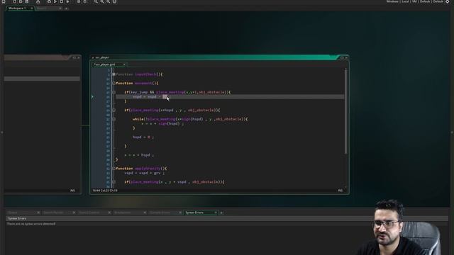
Task: Expand the right side dock handle
Action: tap(452, 132)
